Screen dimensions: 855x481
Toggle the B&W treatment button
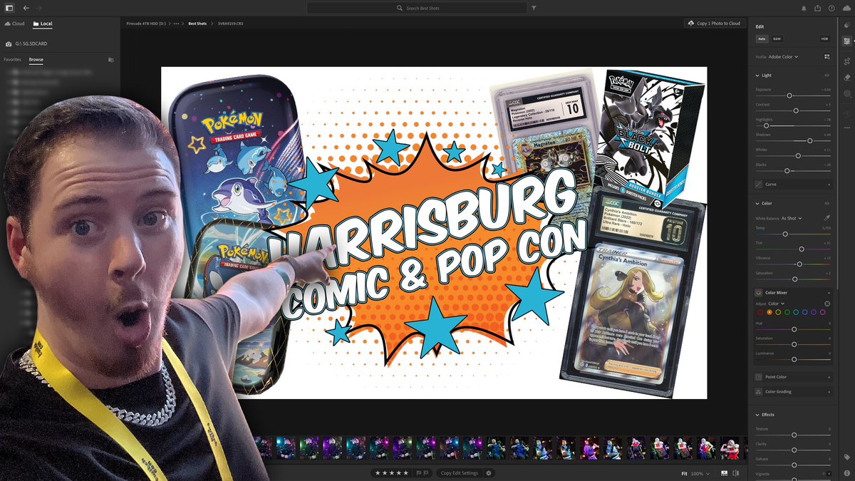tap(777, 38)
